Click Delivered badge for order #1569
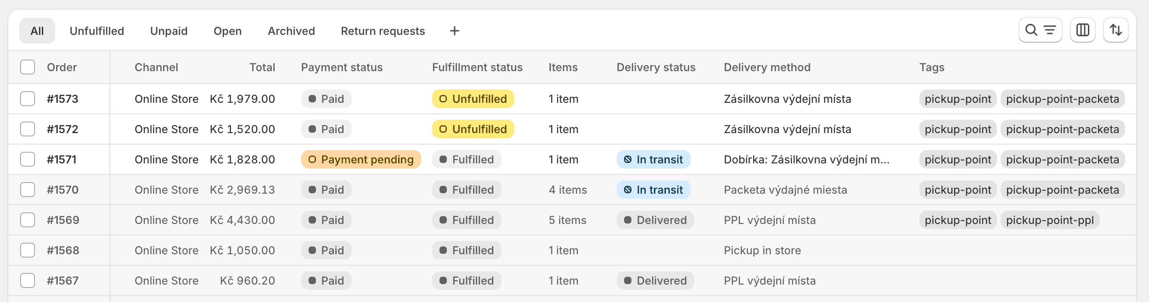 tap(655, 220)
